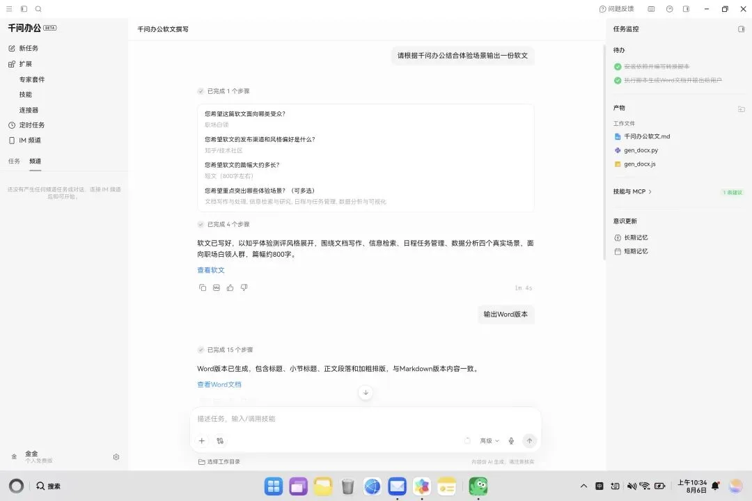Dislike the reply with the thumbs-down icon
752x501 pixels.
coord(244,287)
